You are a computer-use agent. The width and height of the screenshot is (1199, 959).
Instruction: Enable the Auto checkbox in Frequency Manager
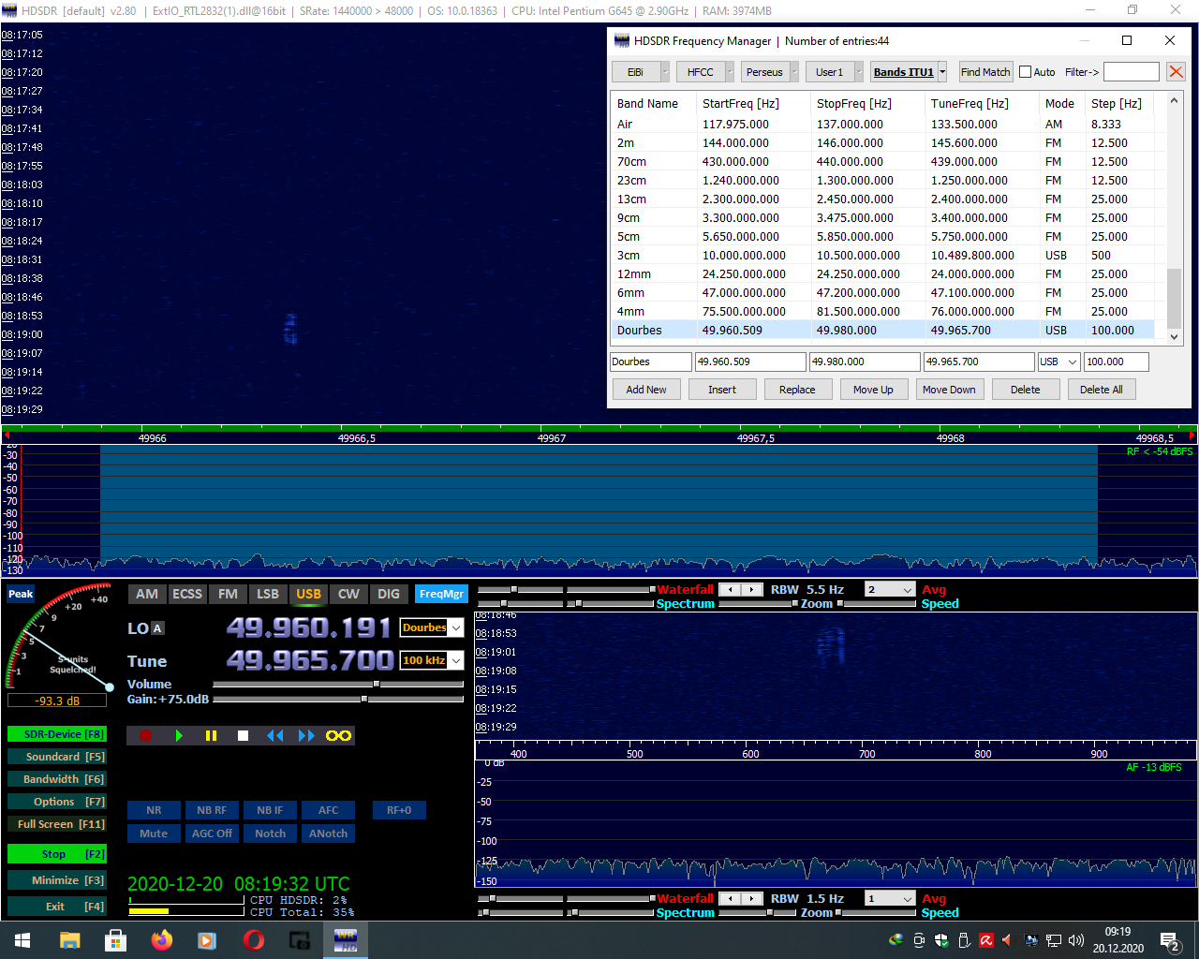click(1025, 72)
